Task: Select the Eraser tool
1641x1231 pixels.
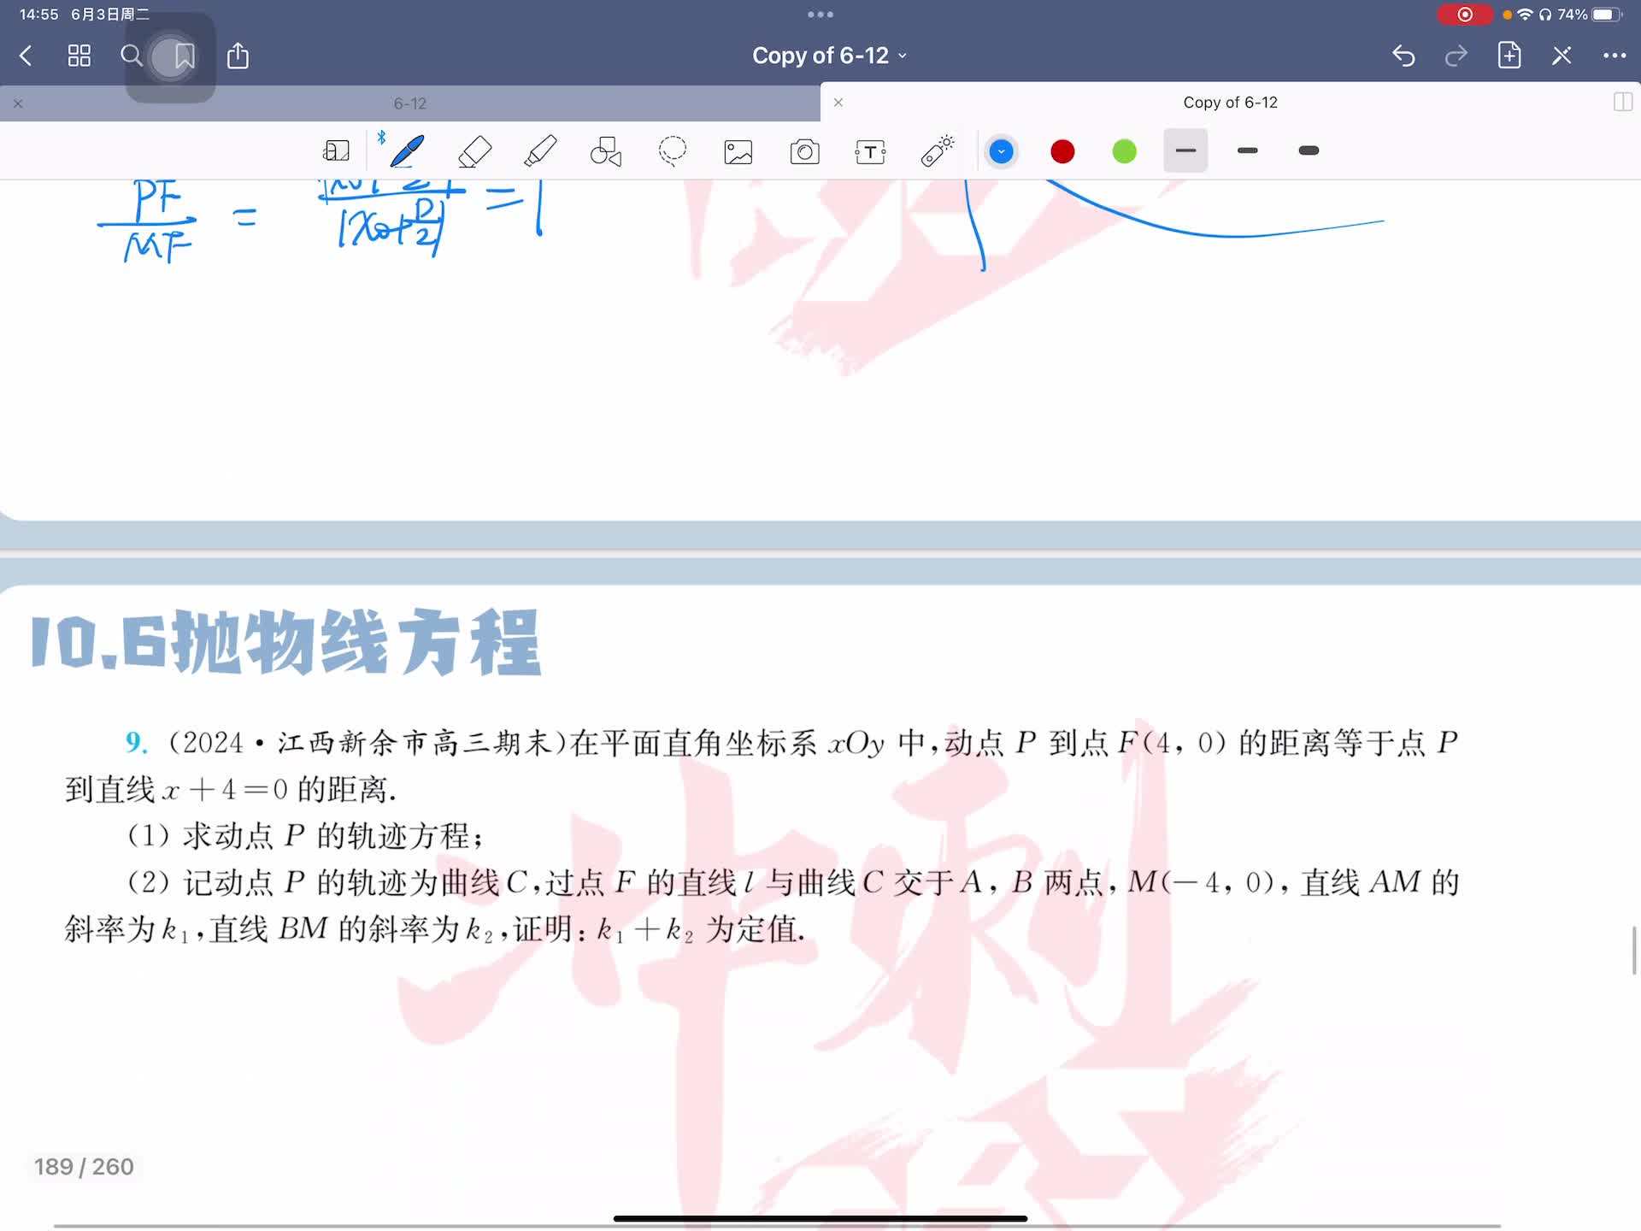Action: pyautogui.click(x=474, y=151)
